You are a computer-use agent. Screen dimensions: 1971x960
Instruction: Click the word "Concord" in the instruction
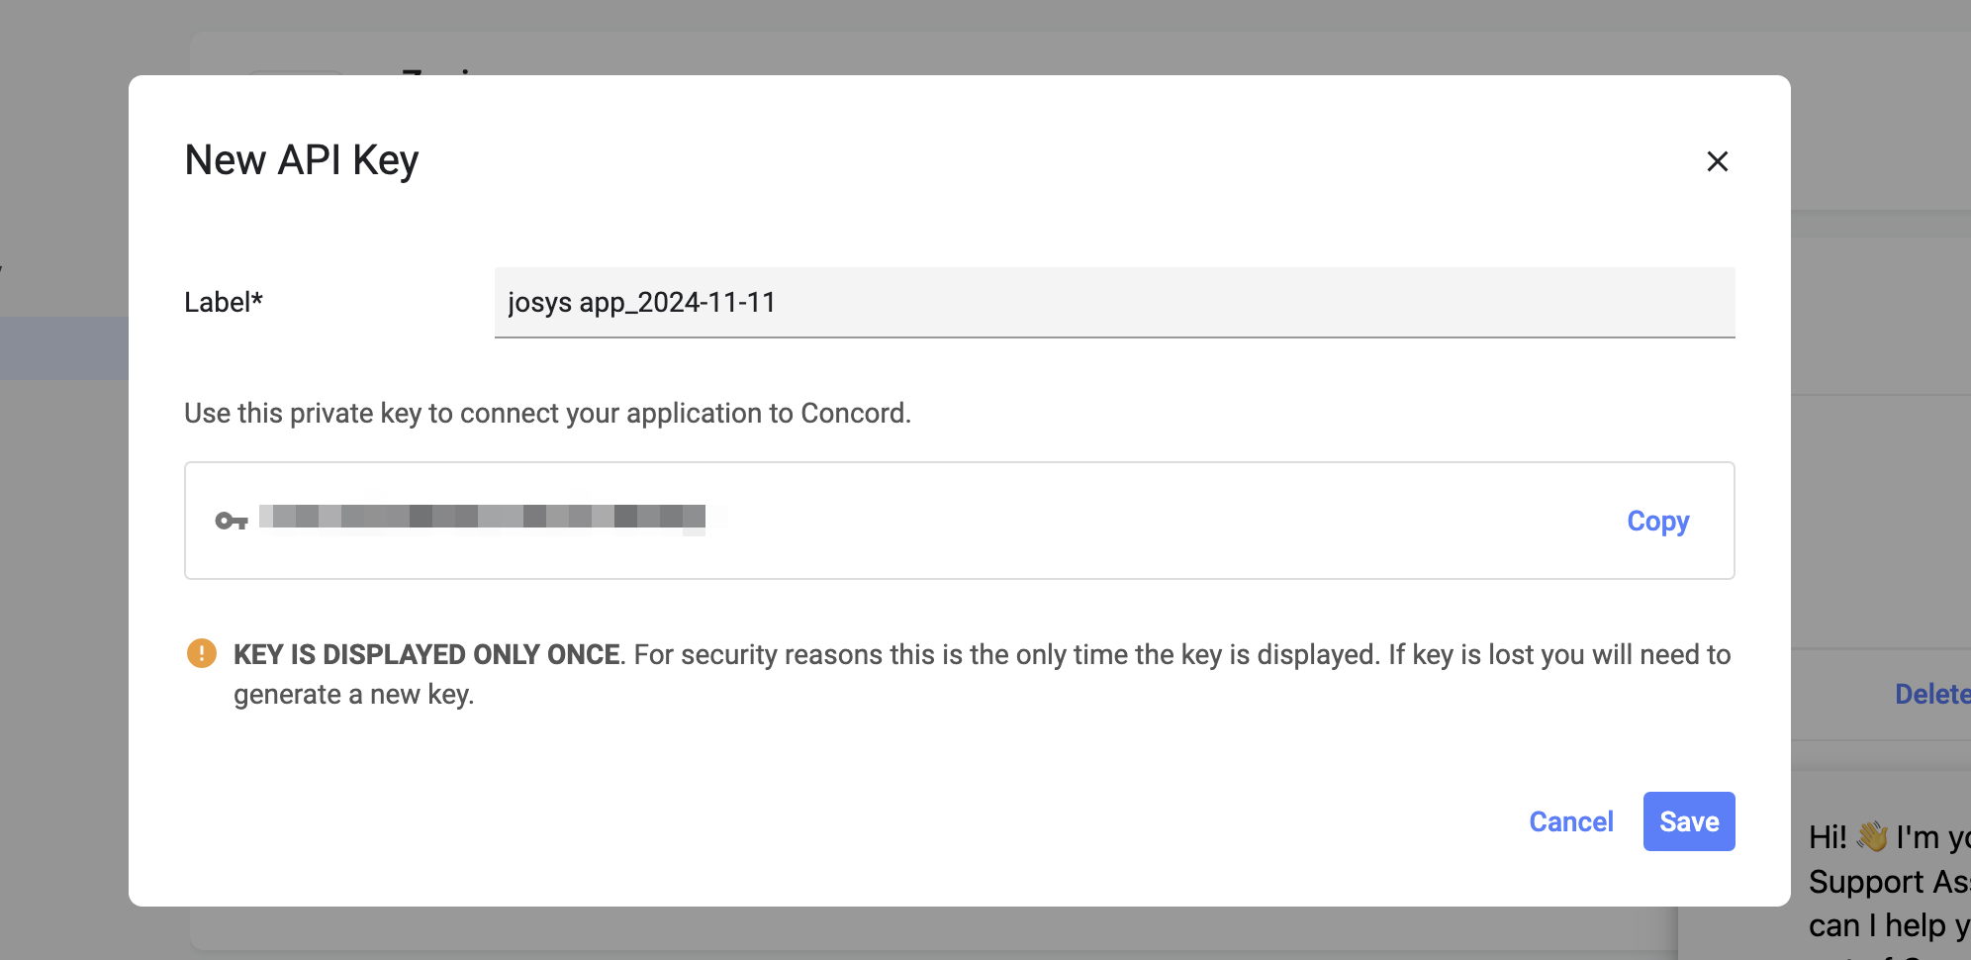[853, 413]
